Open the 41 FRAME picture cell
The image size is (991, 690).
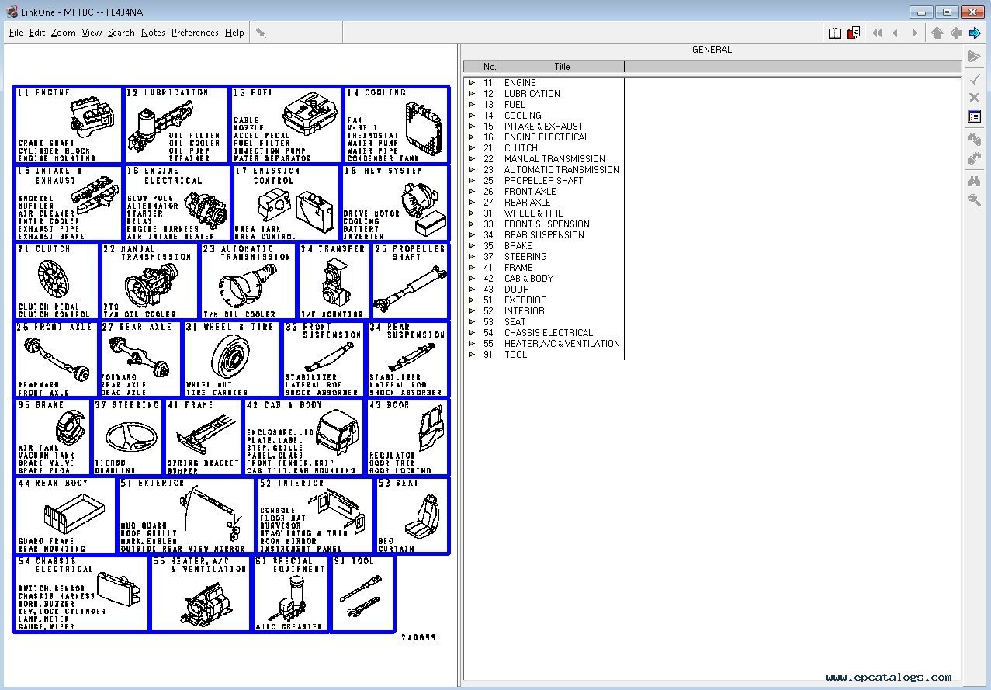pyautogui.click(x=203, y=437)
